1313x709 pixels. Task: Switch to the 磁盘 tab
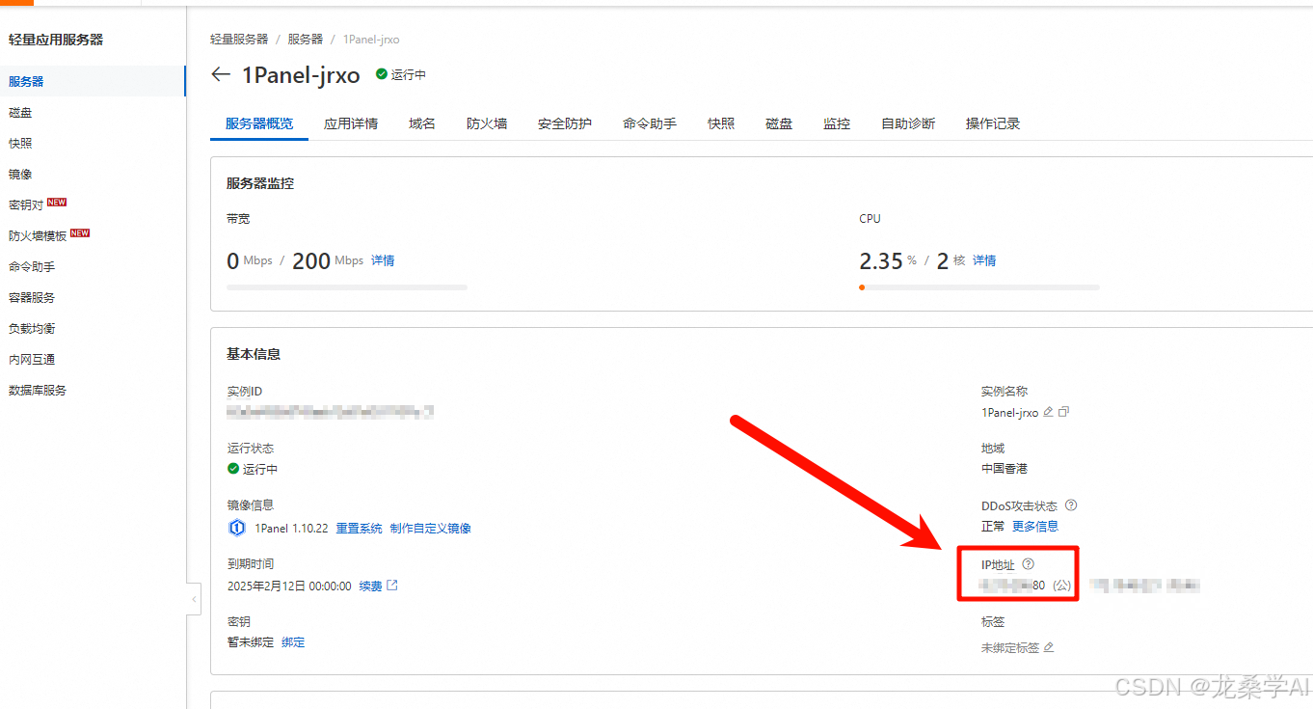click(779, 123)
